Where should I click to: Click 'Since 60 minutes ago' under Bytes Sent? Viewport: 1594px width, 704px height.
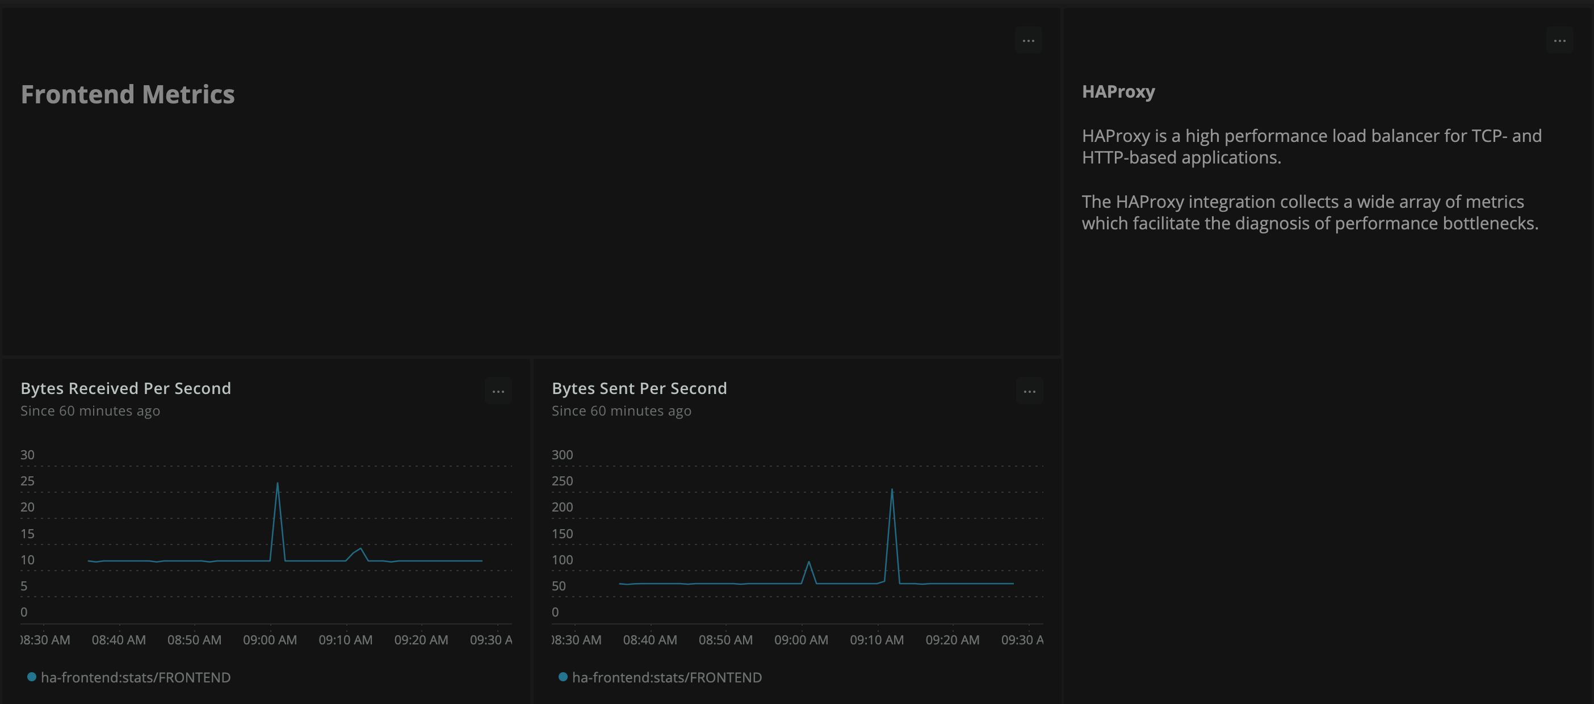[621, 411]
